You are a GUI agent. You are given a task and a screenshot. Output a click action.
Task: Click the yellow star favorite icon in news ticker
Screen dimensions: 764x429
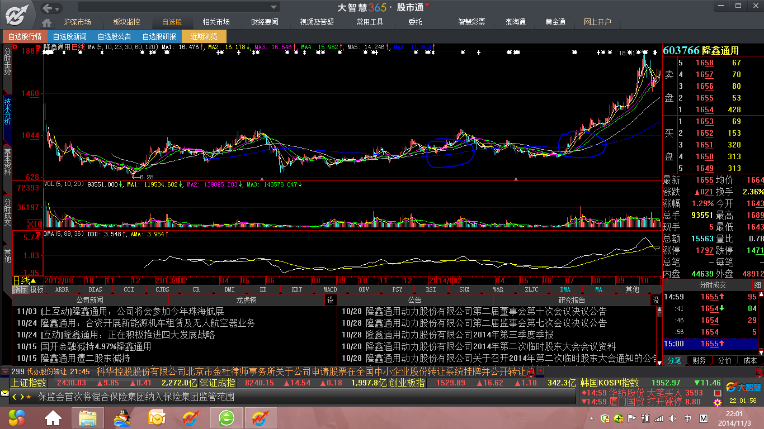(x=29, y=397)
